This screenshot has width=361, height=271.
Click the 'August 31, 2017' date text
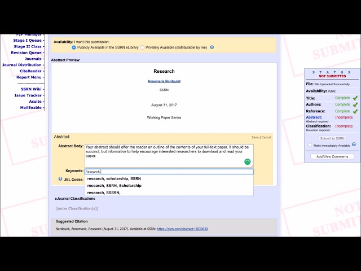point(164,105)
